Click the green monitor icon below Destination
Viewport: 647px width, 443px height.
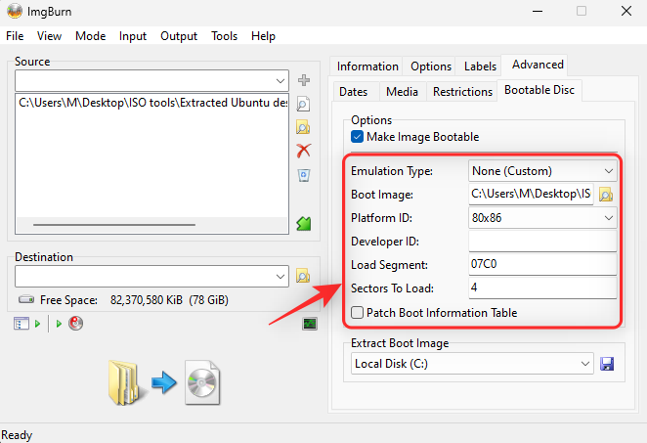(x=310, y=324)
